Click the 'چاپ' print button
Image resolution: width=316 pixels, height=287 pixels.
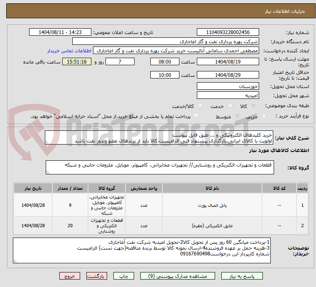coord(124,276)
